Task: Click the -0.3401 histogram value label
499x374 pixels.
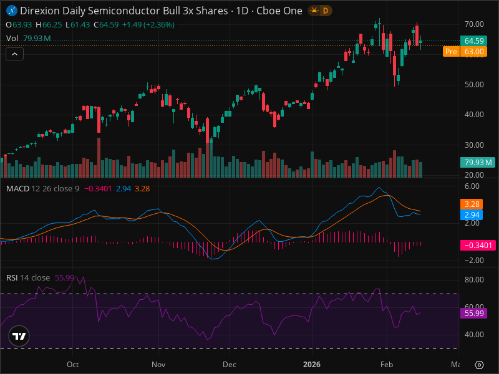Action: coord(478,245)
